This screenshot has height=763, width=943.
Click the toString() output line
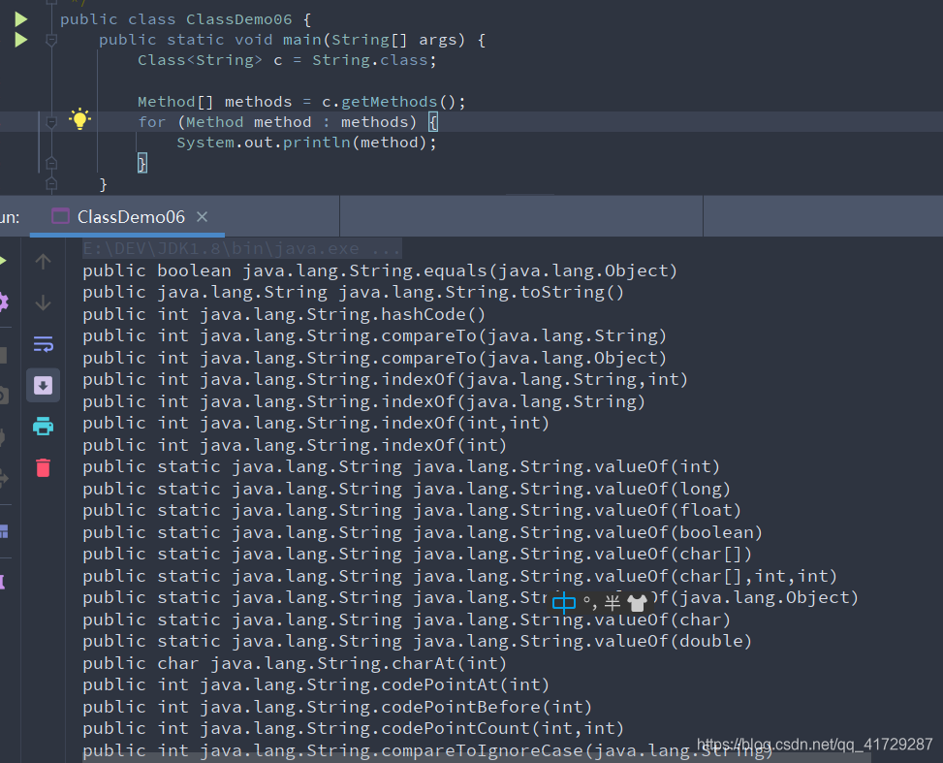(354, 293)
